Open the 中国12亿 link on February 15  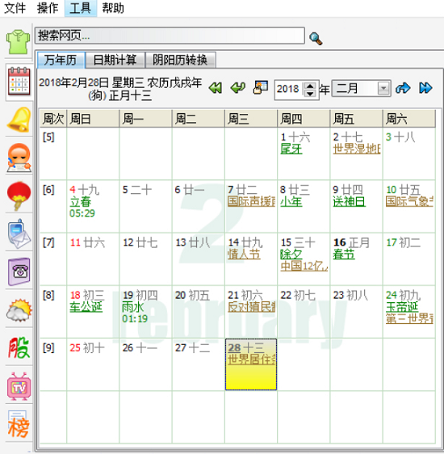point(304,266)
